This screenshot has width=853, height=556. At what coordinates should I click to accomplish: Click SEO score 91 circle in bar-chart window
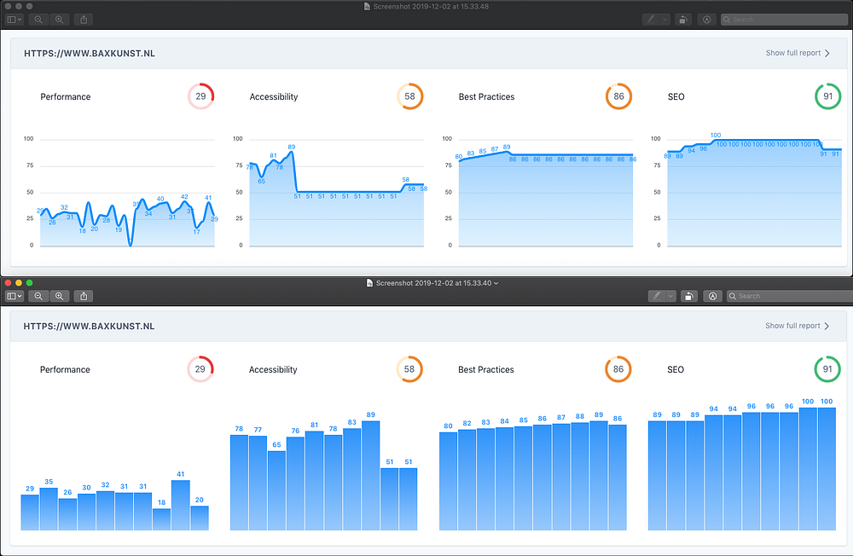827,369
